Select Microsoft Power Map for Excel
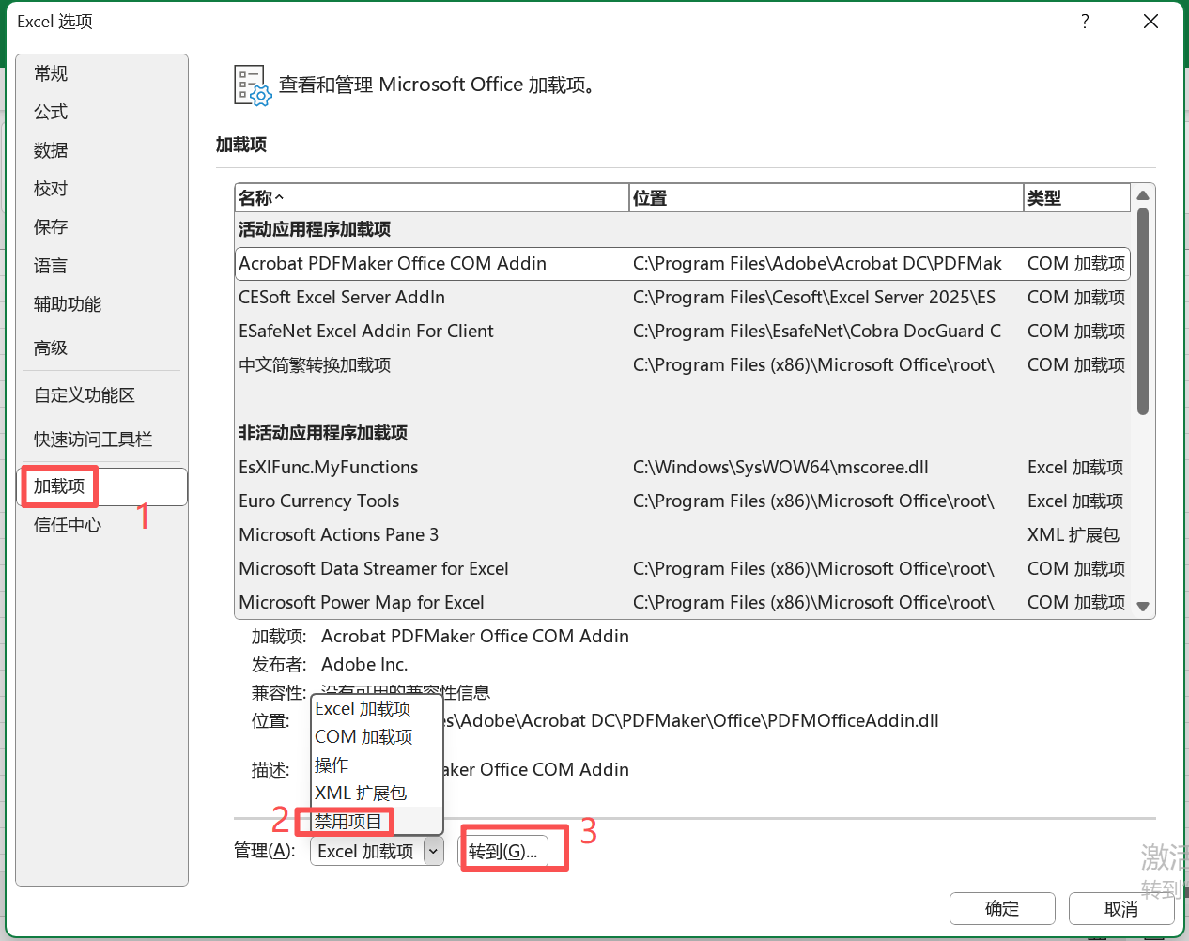 (x=682, y=603)
